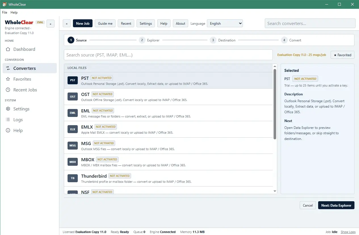
Task: Select the EMLX converter row
Action: pyautogui.click(x=168, y=129)
